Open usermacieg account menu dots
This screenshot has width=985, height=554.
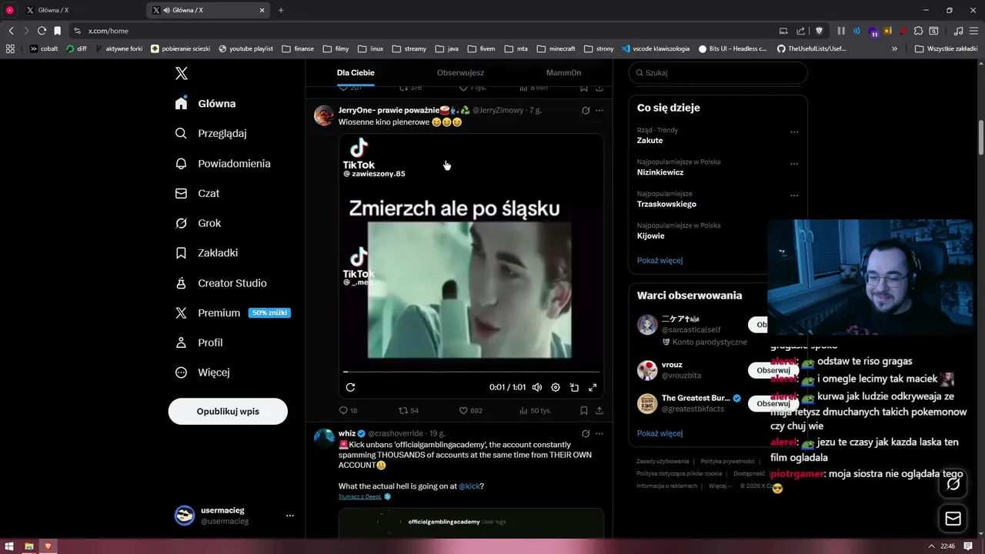click(x=290, y=516)
